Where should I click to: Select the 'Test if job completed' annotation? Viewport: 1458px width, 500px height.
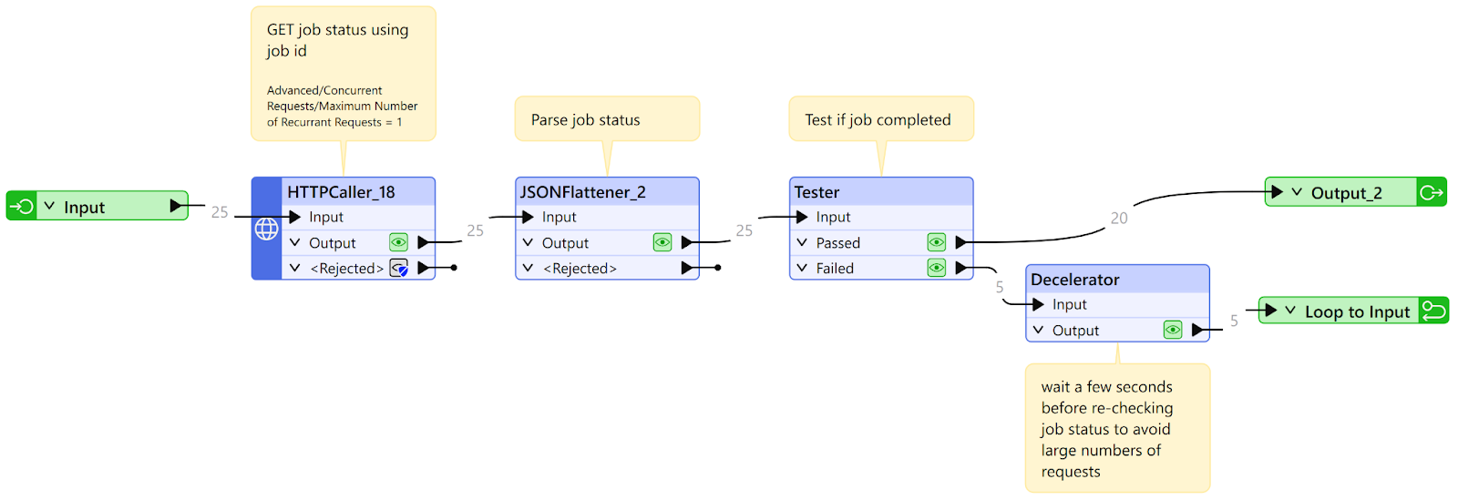(878, 120)
